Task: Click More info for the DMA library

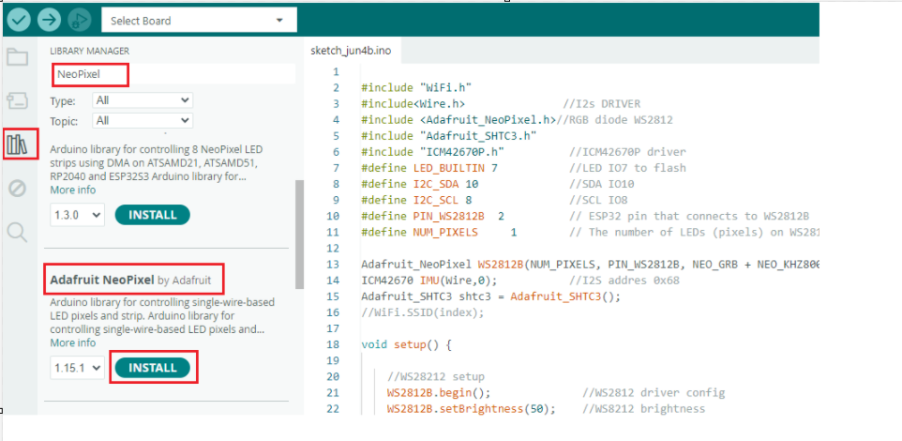Action: click(73, 190)
